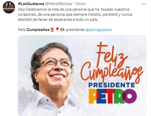Open the three-dot more options menu
The width and height of the screenshot is (151, 116).
pos(144,4)
